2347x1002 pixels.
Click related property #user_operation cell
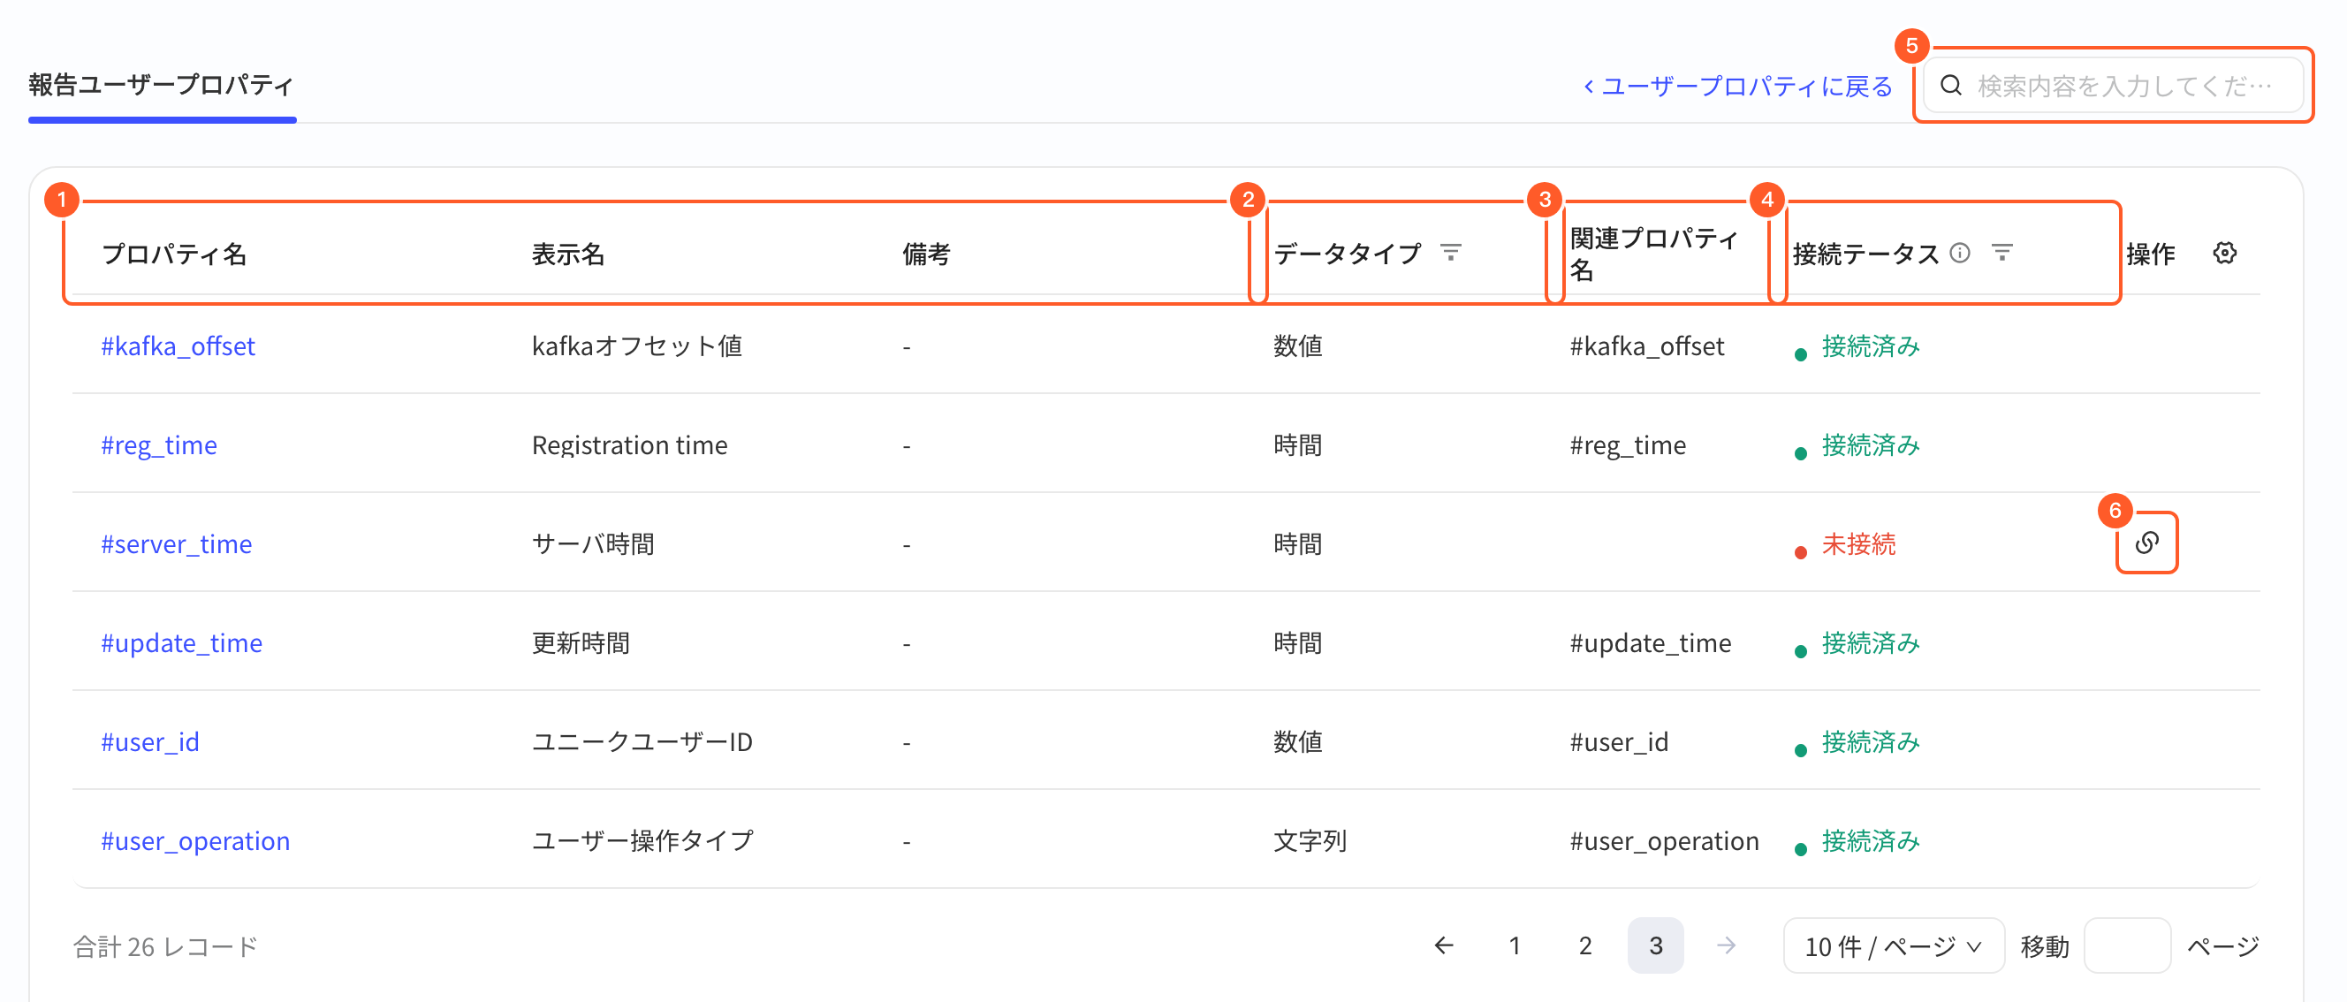pos(1664,841)
